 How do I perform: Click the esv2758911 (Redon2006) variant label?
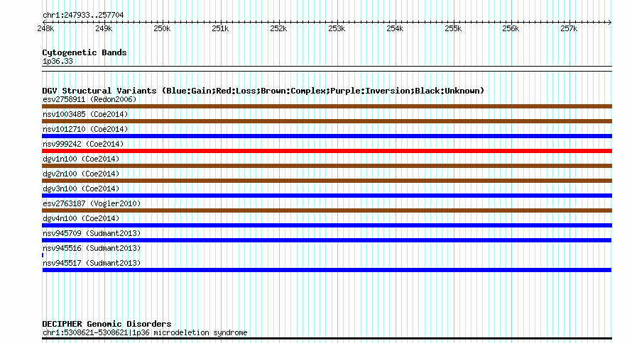[89, 99]
